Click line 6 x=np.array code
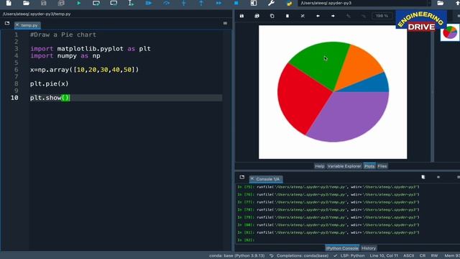 point(84,70)
